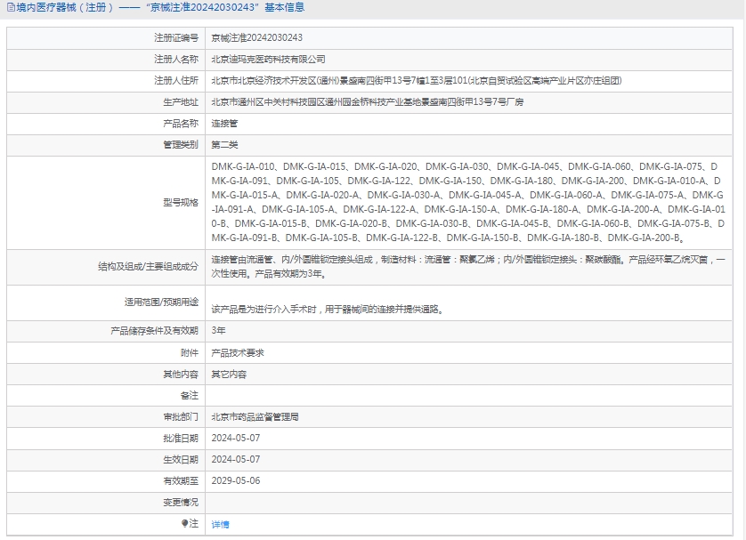Image resolution: width=746 pixels, height=540 pixels.
Task: Click the 批准日期 value 2024-05-07
Action: 235,438
